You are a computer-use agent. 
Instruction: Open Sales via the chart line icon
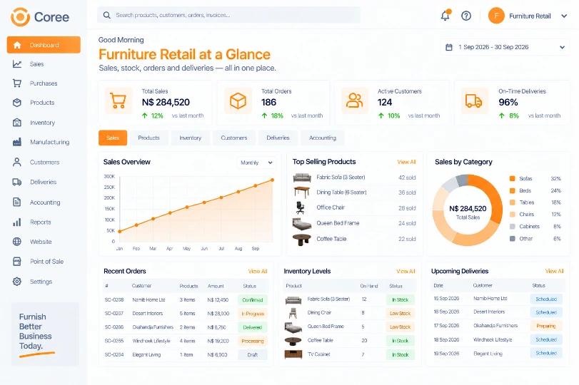17,64
